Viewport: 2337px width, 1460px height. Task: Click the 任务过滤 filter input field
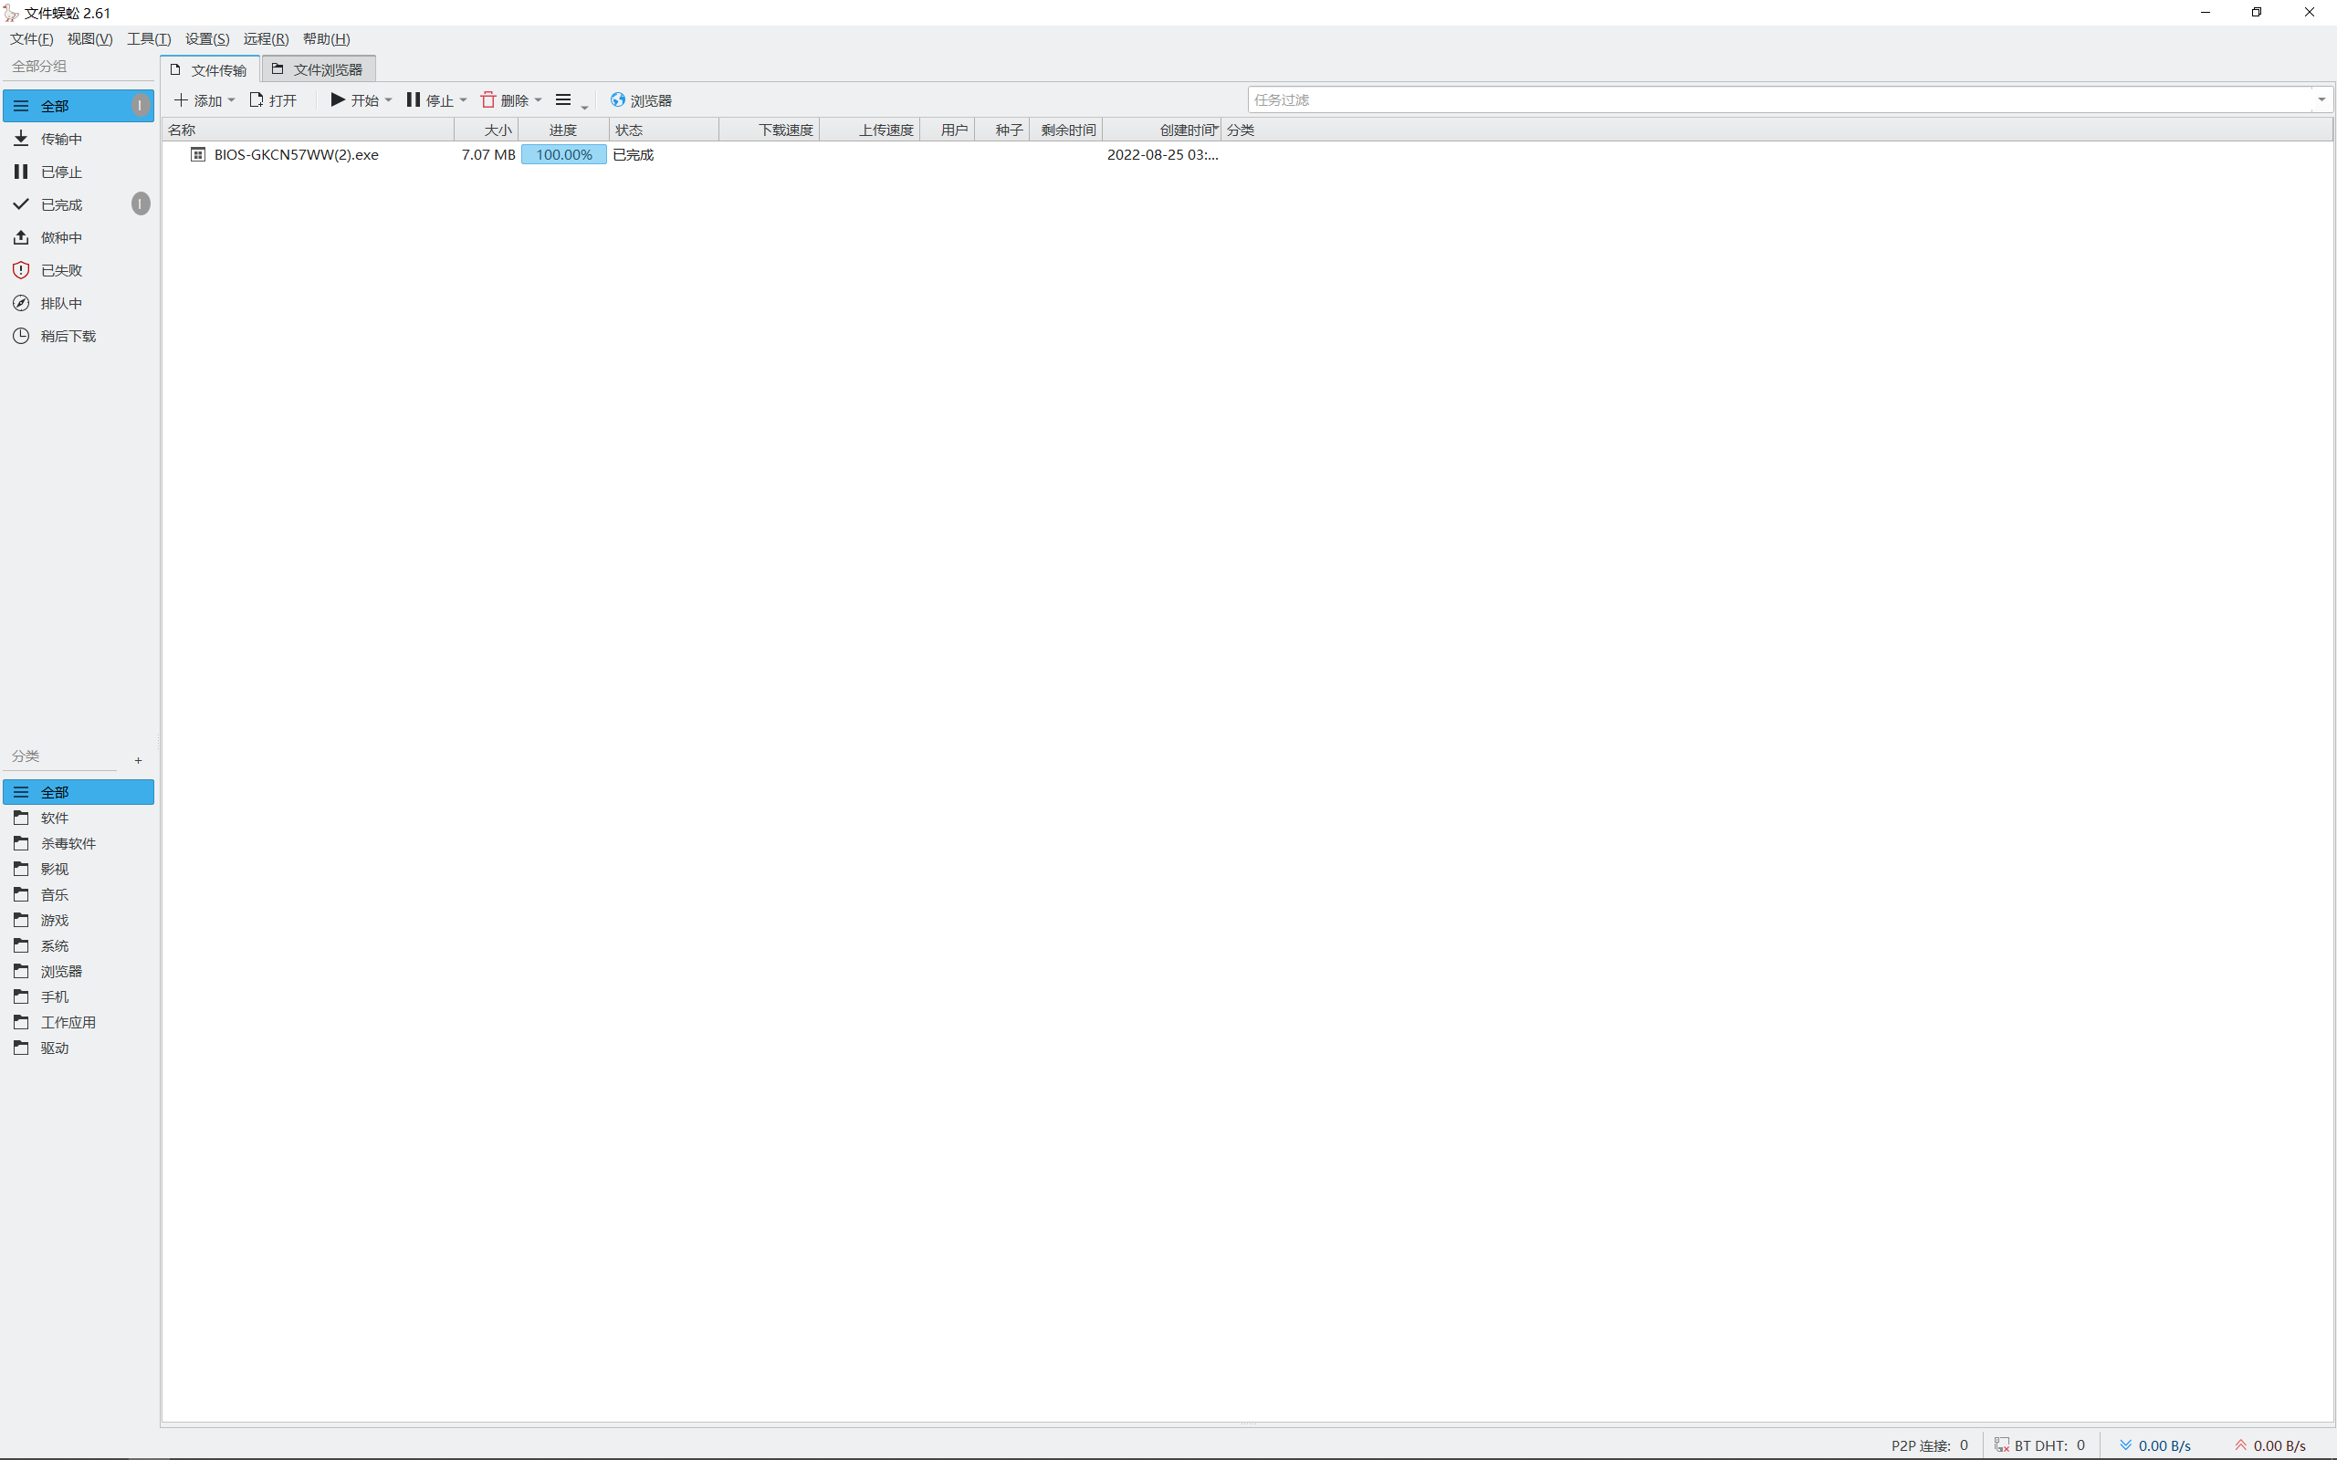(1779, 99)
